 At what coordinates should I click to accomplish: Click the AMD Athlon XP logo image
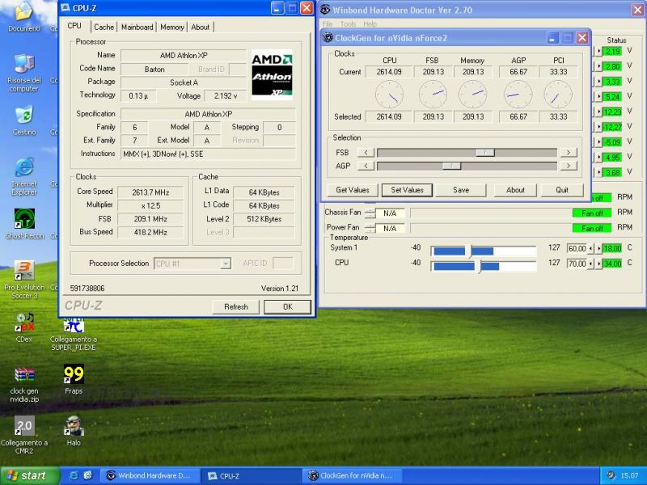coord(272,74)
